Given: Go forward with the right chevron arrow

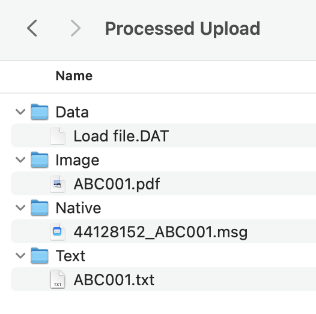Looking at the screenshot, I should point(76,28).
